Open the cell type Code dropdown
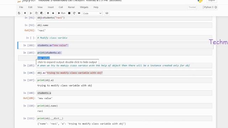This screenshot has height=128, width=228. click(93, 14)
